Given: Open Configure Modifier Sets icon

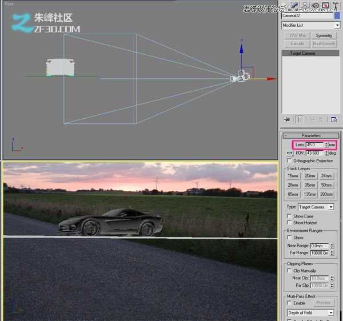Looking at the screenshot, I should pos(334,119).
